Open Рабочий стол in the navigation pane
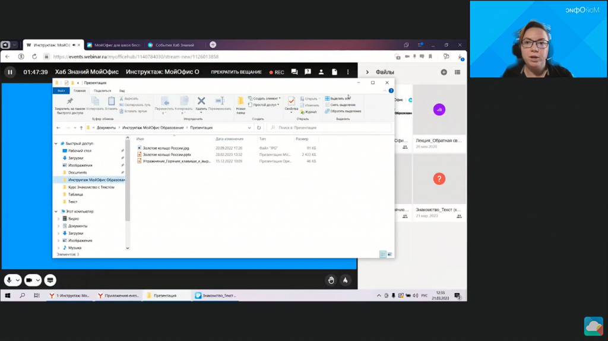Image resolution: width=608 pixels, height=341 pixels. tap(80, 151)
